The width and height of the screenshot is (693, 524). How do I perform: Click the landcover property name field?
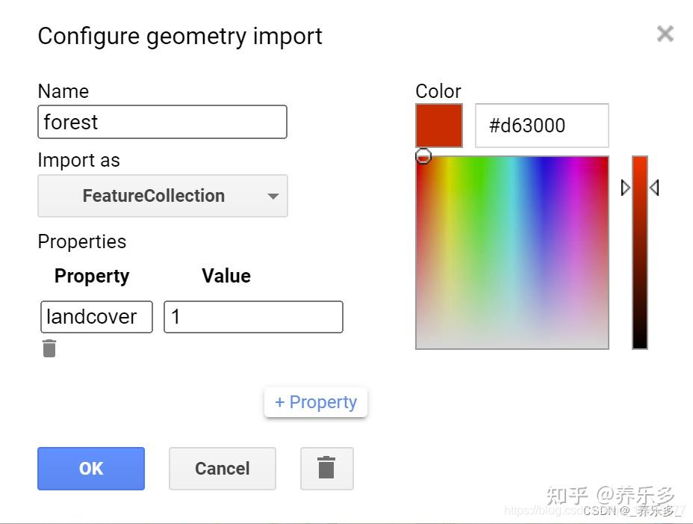(96, 317)
